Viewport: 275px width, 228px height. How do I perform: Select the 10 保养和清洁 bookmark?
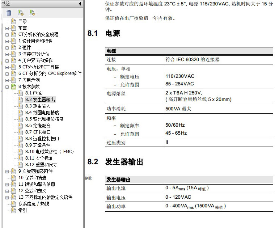coord(32,178)
